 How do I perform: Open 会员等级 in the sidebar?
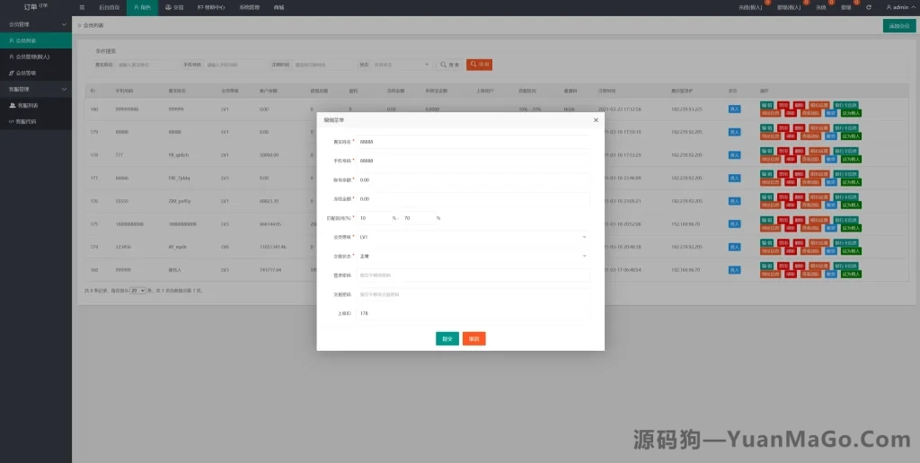coord(36,74)
